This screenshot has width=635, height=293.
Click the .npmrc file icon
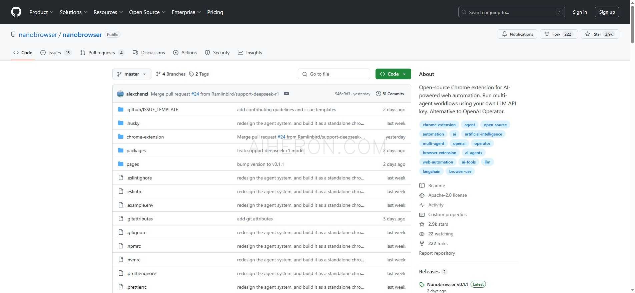click(x=121, y=246)
